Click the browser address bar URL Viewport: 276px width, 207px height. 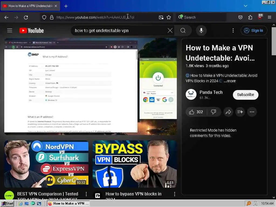point(95,17)
